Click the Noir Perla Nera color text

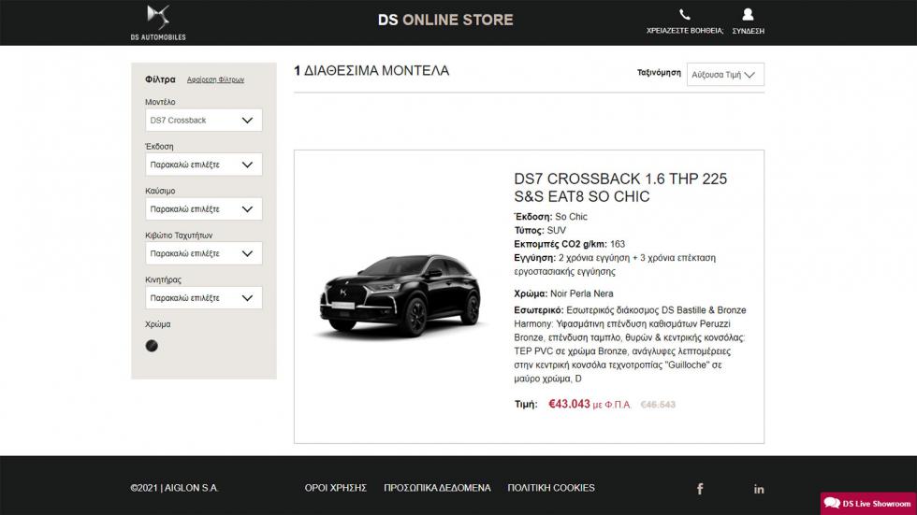(582, 293)
